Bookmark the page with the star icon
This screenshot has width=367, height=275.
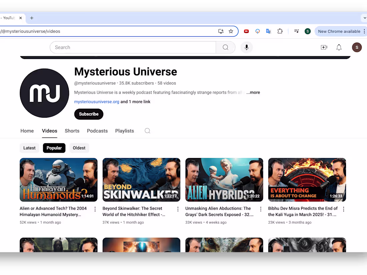[x=231, y=31]
